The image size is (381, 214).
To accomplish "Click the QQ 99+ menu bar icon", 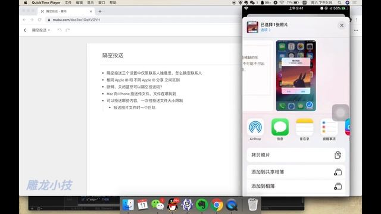I will pyautogui.click(x=266, y=2).
